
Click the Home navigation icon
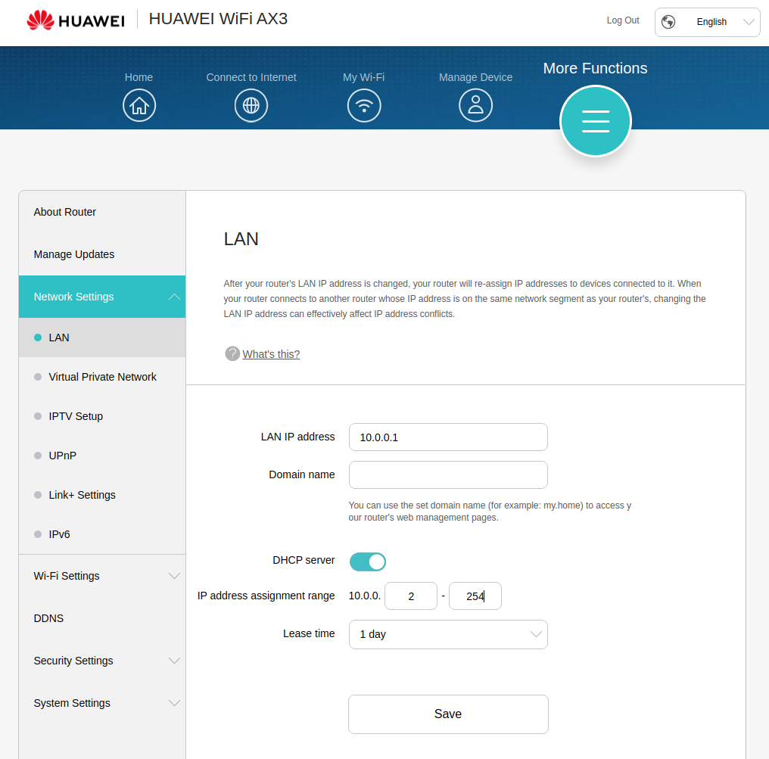tap(139, 105)
